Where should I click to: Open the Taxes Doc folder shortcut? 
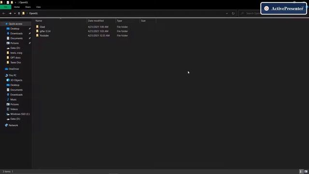pyautogui.click(x=15, y=62)
